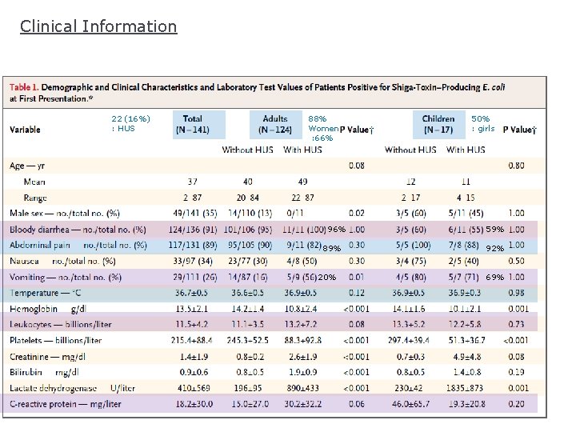Click the 'Creatinine — mg/dl' row label
This screenshot has height=432, width=576.
[47, 357]
